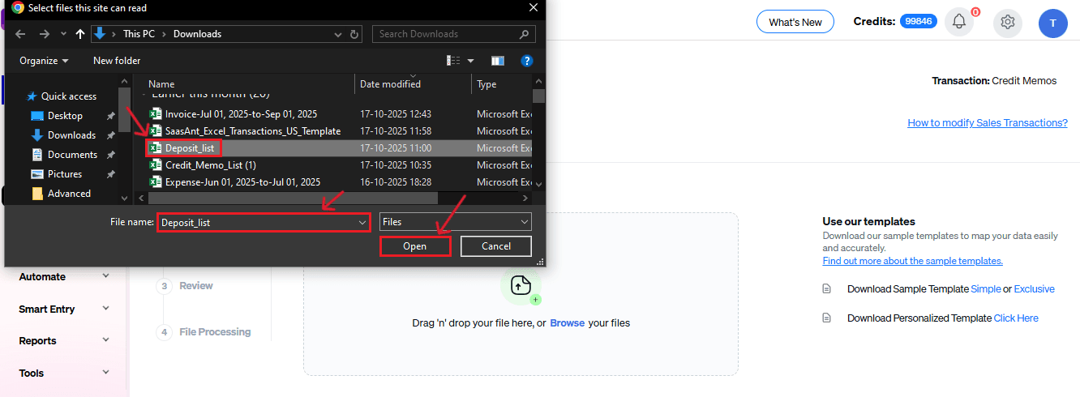Click the horizontal scrollbar's right arrow

tap(526, 198)
